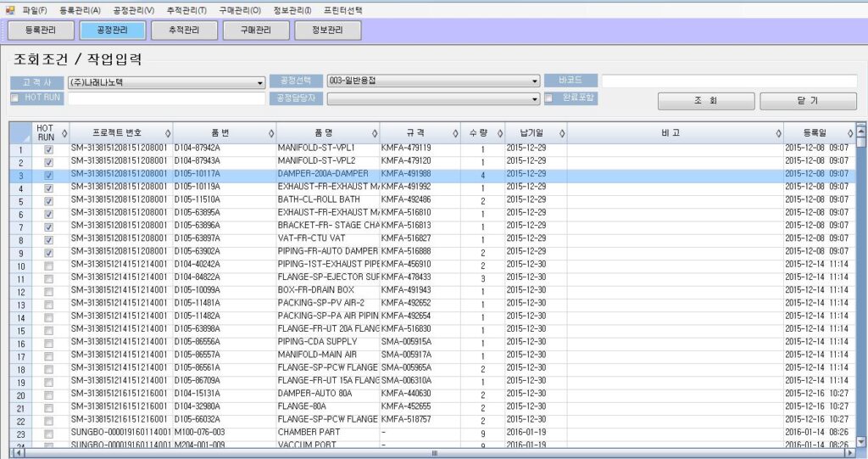Open the 공정담당자 dropdown list
The image size is (868, 459).
pos(534,99)
